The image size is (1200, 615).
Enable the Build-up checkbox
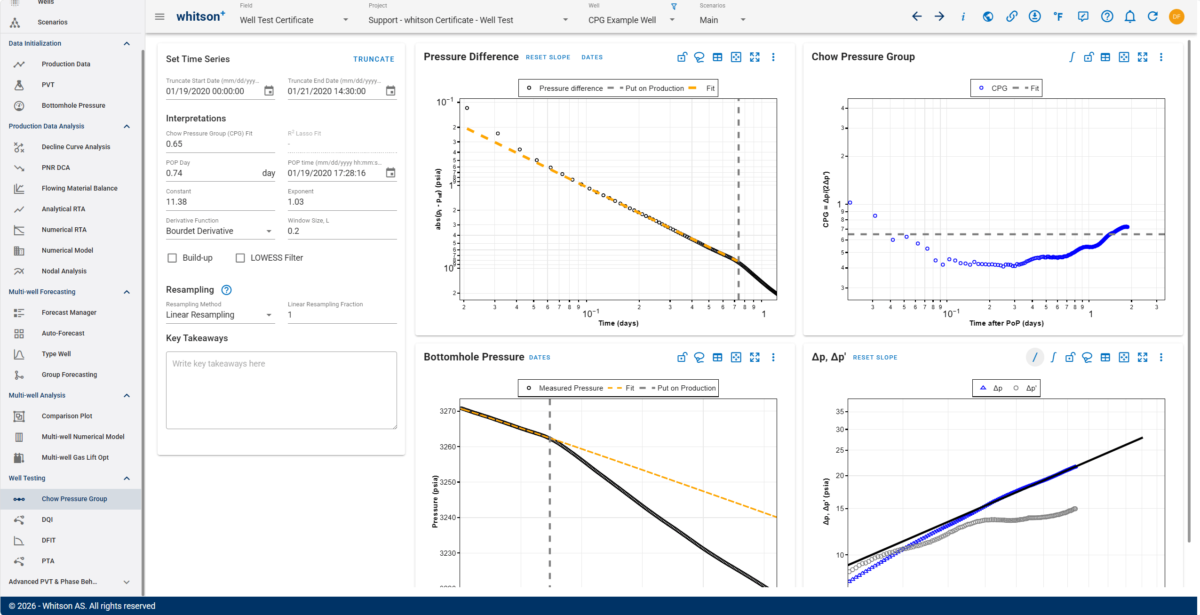click(172, 258)
